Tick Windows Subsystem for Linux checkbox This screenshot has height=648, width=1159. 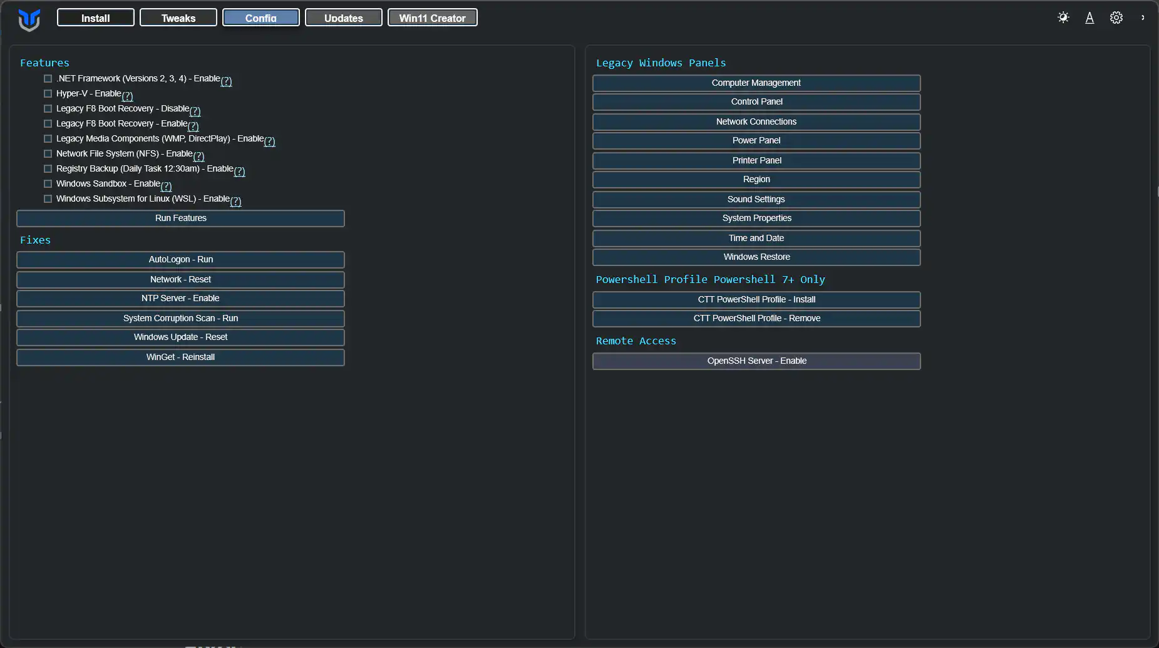[x=48, y=198]
